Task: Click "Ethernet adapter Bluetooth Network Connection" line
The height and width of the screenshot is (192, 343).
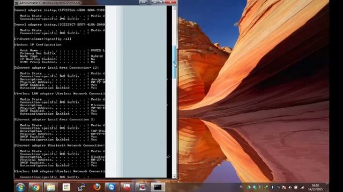Action: click(59, 146)
